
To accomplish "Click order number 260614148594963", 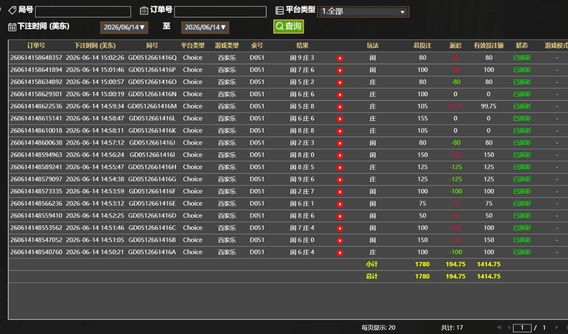I will coord(36,155).
